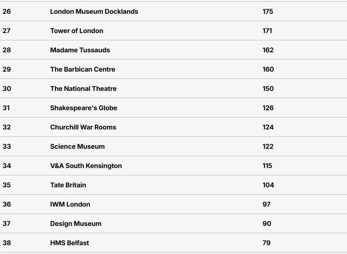
Task: Select the score 160 for Barbican
Action: [x=268, y=69]
